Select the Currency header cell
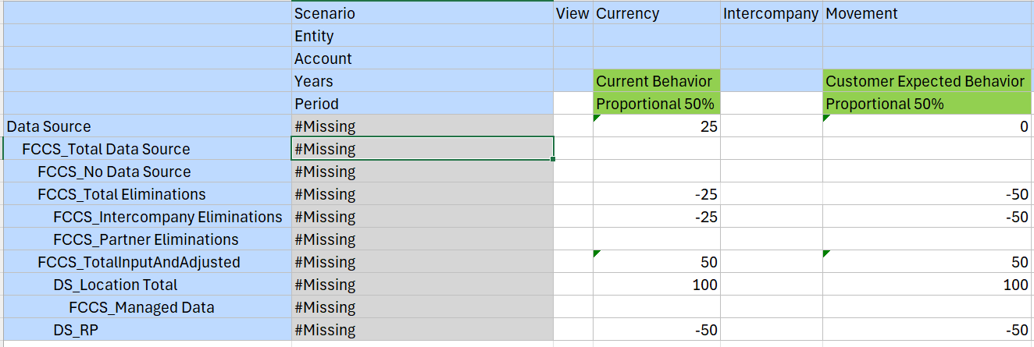This screenshot has height=347, width=1034. tap(657, 13)
